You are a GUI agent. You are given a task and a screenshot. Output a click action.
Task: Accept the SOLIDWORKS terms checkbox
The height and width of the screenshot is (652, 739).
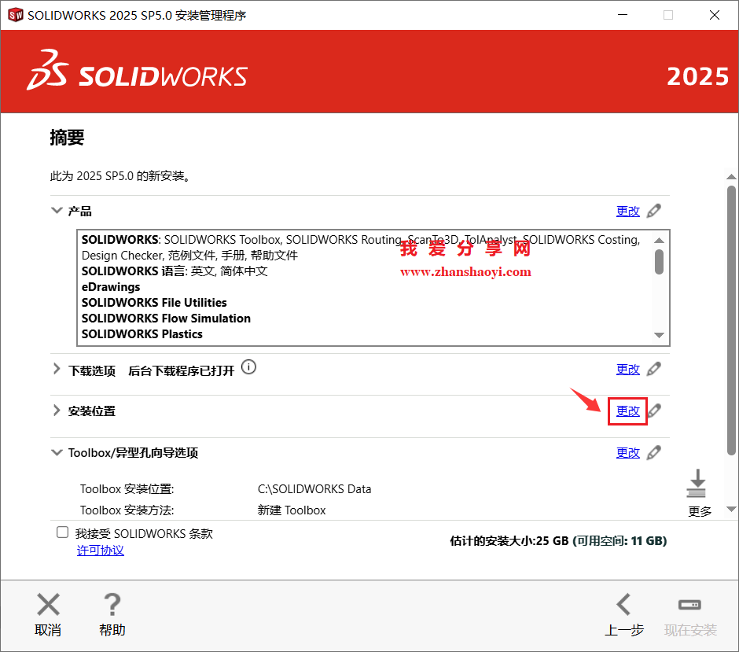coord(62,532)
